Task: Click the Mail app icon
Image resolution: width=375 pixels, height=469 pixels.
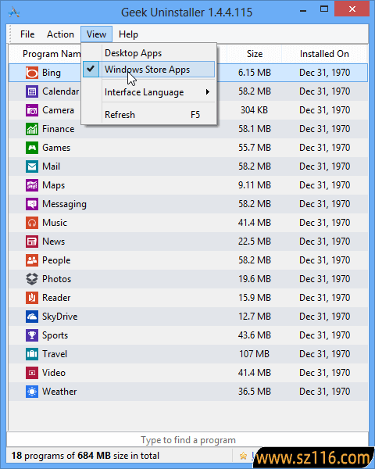Action: [x=32, y=166]
